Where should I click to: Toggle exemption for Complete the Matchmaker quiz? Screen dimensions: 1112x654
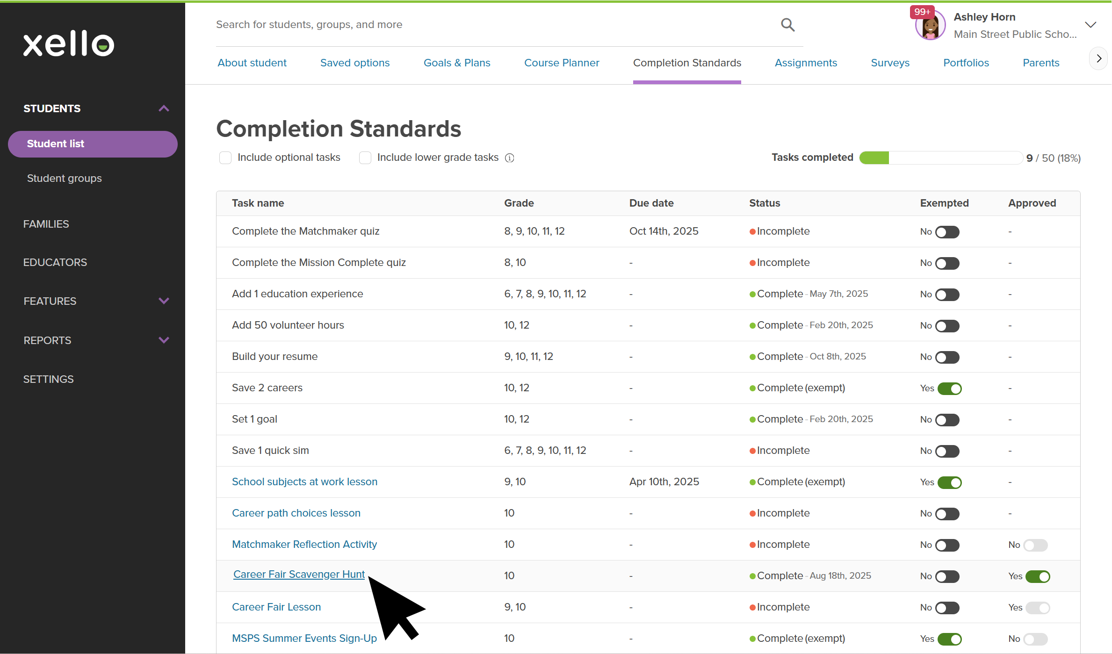(947, 232)
